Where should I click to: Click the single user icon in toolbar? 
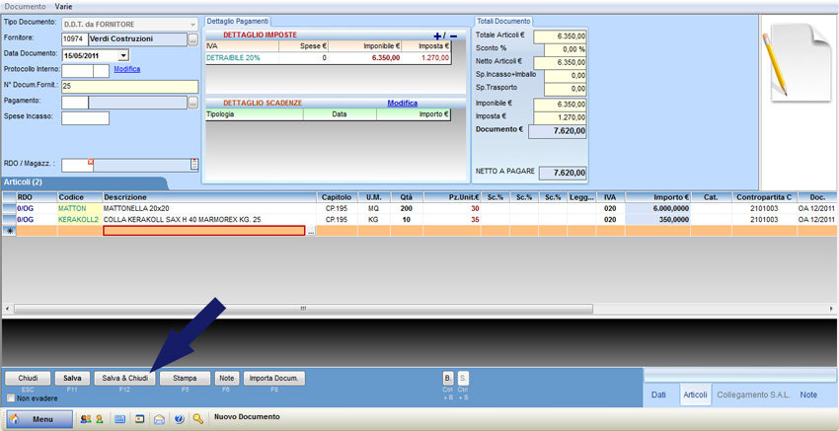[100, 419]
